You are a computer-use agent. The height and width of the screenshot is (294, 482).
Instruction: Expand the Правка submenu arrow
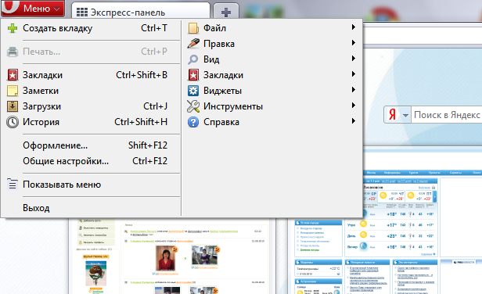[354, 43]
